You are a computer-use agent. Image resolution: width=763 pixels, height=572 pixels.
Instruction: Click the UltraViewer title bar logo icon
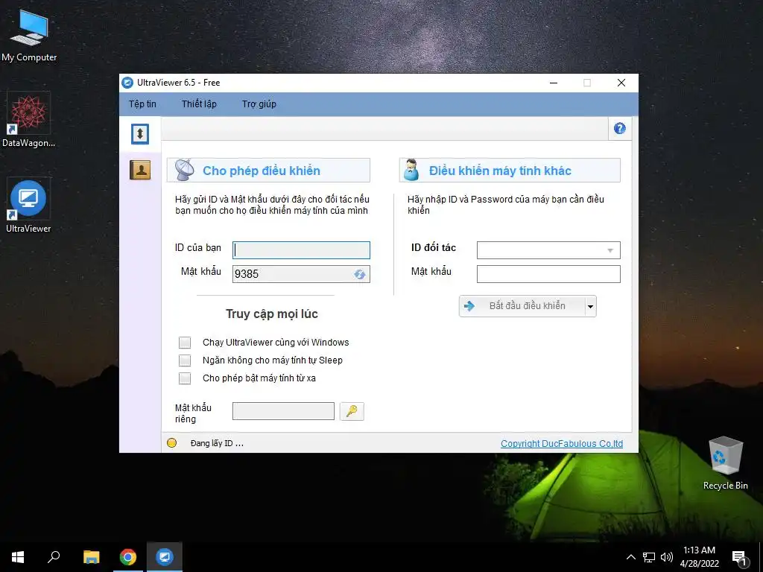pos(127,83)
